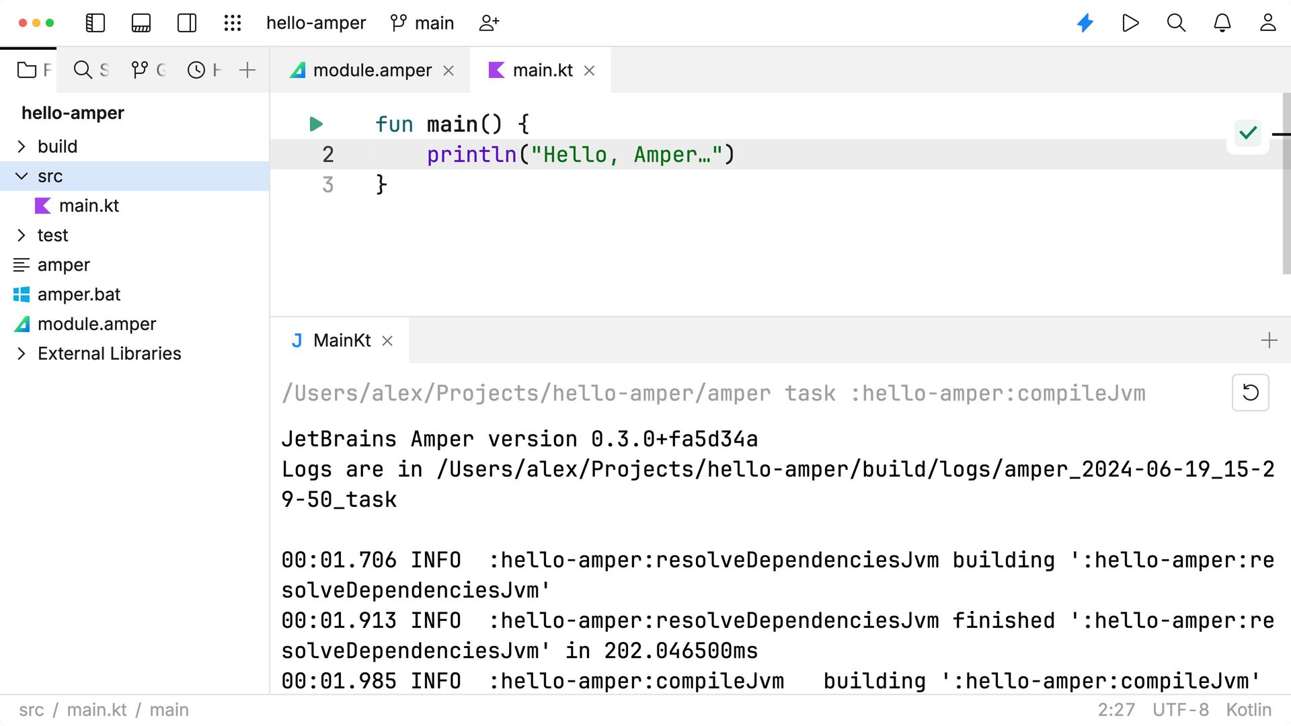Collapse the src folder
This screenshot has width=1291, height=726.
coord(22,176)
